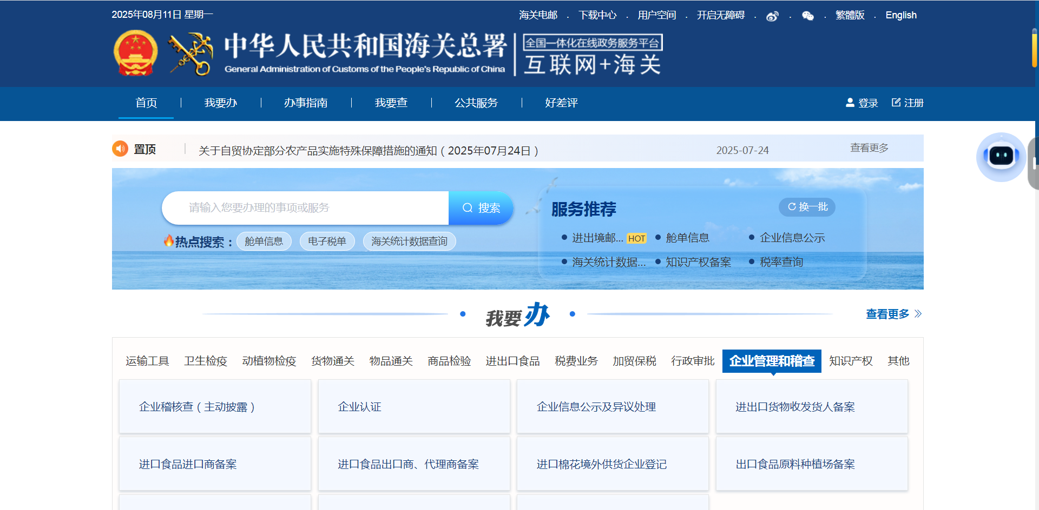
Task: Open the 我要办 navigation menu
Action: tap(221, 103)
